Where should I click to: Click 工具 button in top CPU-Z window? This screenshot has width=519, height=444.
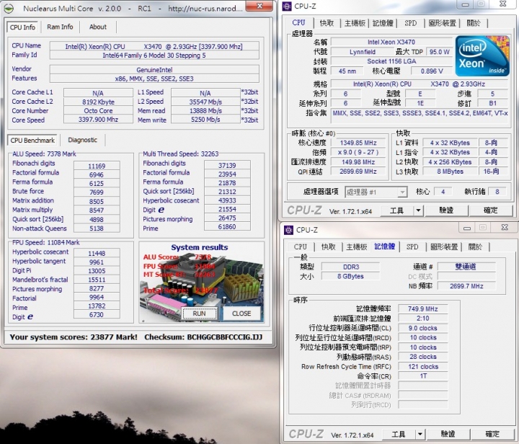(x=396, y=210)
